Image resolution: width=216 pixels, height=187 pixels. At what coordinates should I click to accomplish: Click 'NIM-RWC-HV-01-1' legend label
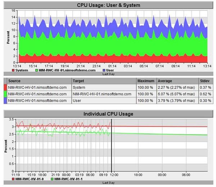pos(68,179)
